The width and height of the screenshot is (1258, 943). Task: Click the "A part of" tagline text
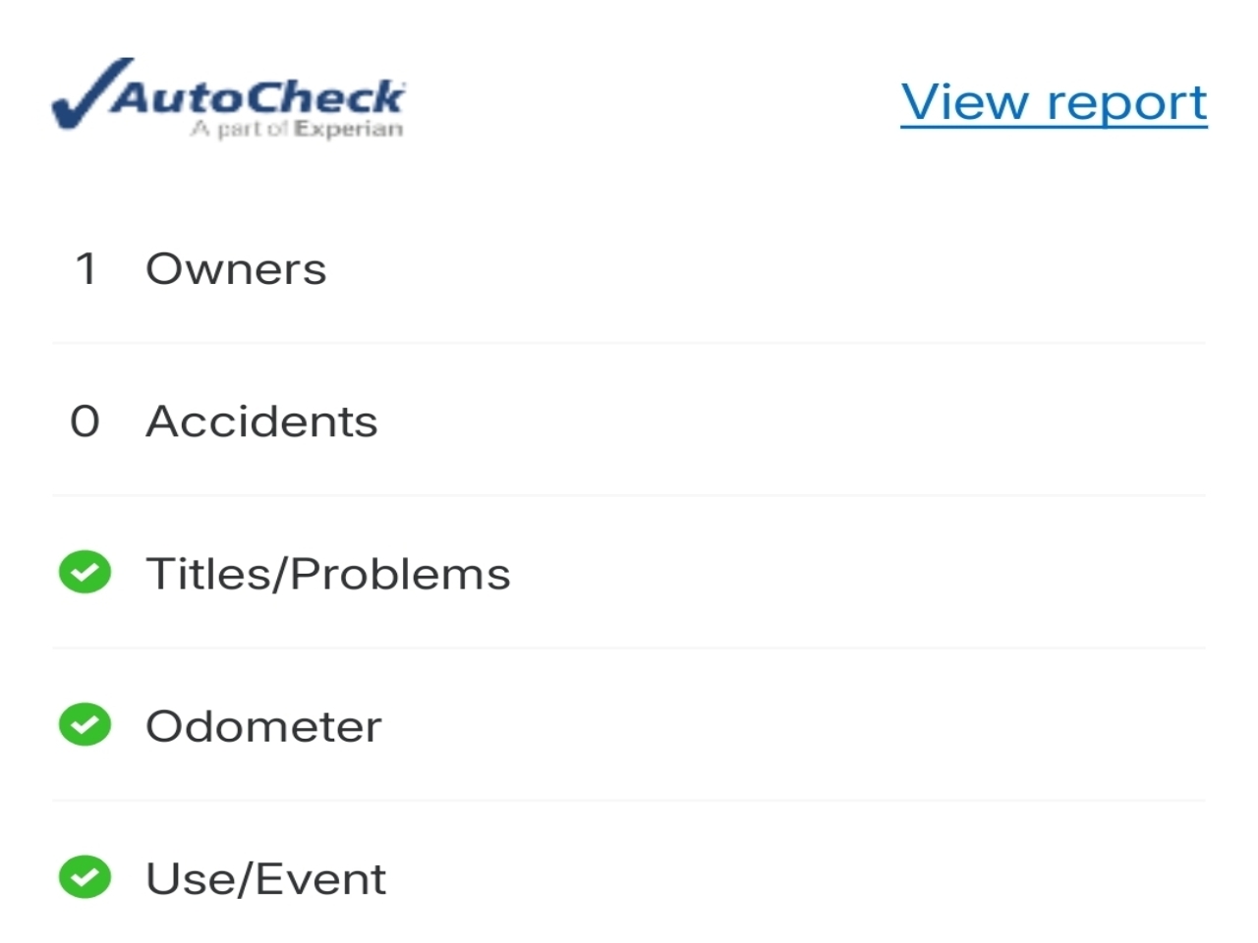point(240,130)
